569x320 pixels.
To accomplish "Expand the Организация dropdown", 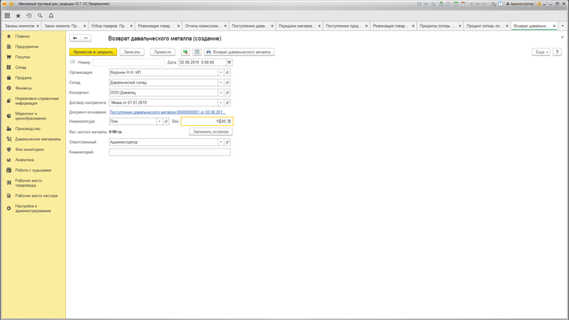I will (x=220, y=72).
